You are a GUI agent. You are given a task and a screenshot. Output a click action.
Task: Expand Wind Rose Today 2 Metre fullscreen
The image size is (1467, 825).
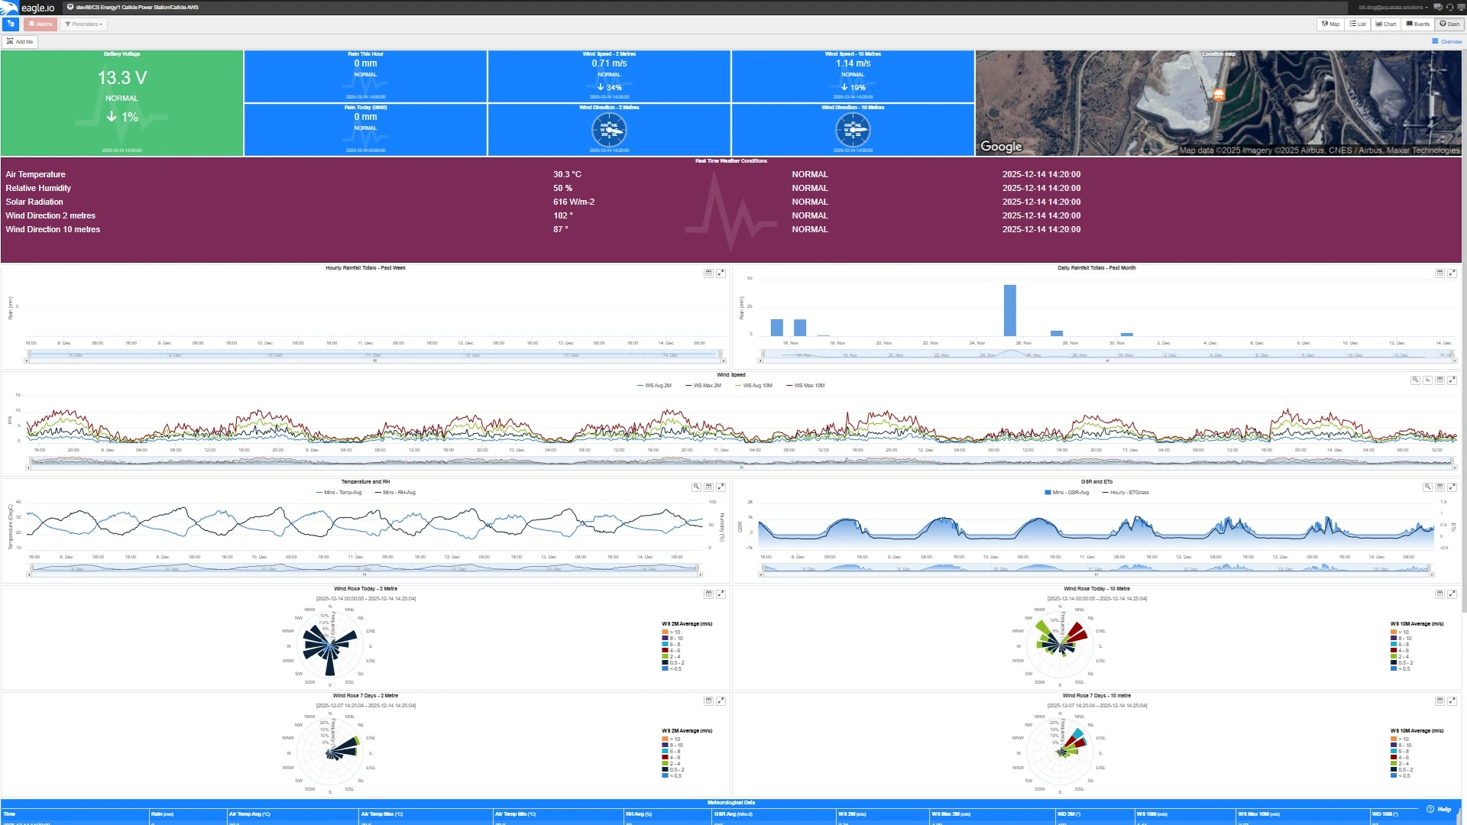pos(721,594)
